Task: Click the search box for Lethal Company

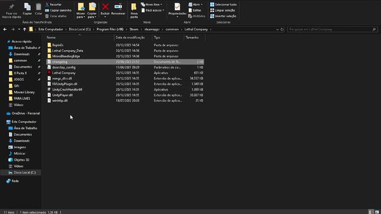Action: (x=332, y=29)
